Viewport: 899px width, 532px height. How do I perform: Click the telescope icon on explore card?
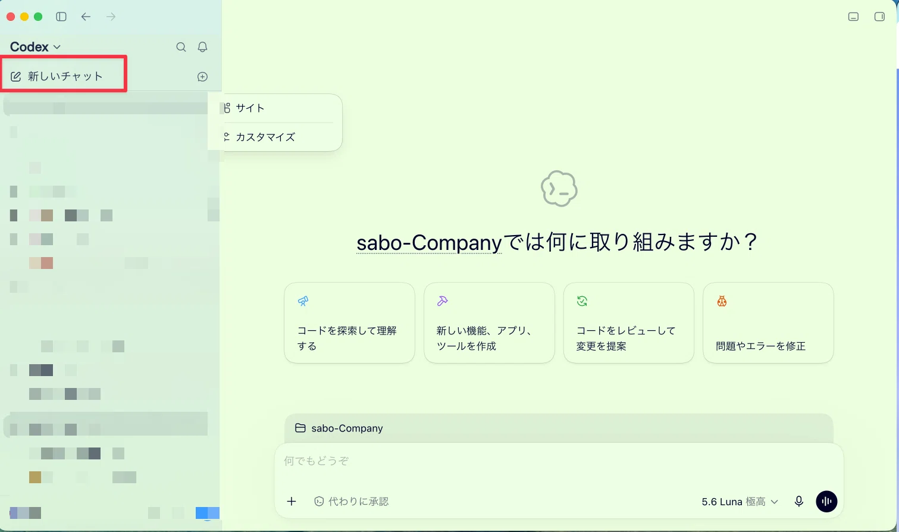click(303, 301)
